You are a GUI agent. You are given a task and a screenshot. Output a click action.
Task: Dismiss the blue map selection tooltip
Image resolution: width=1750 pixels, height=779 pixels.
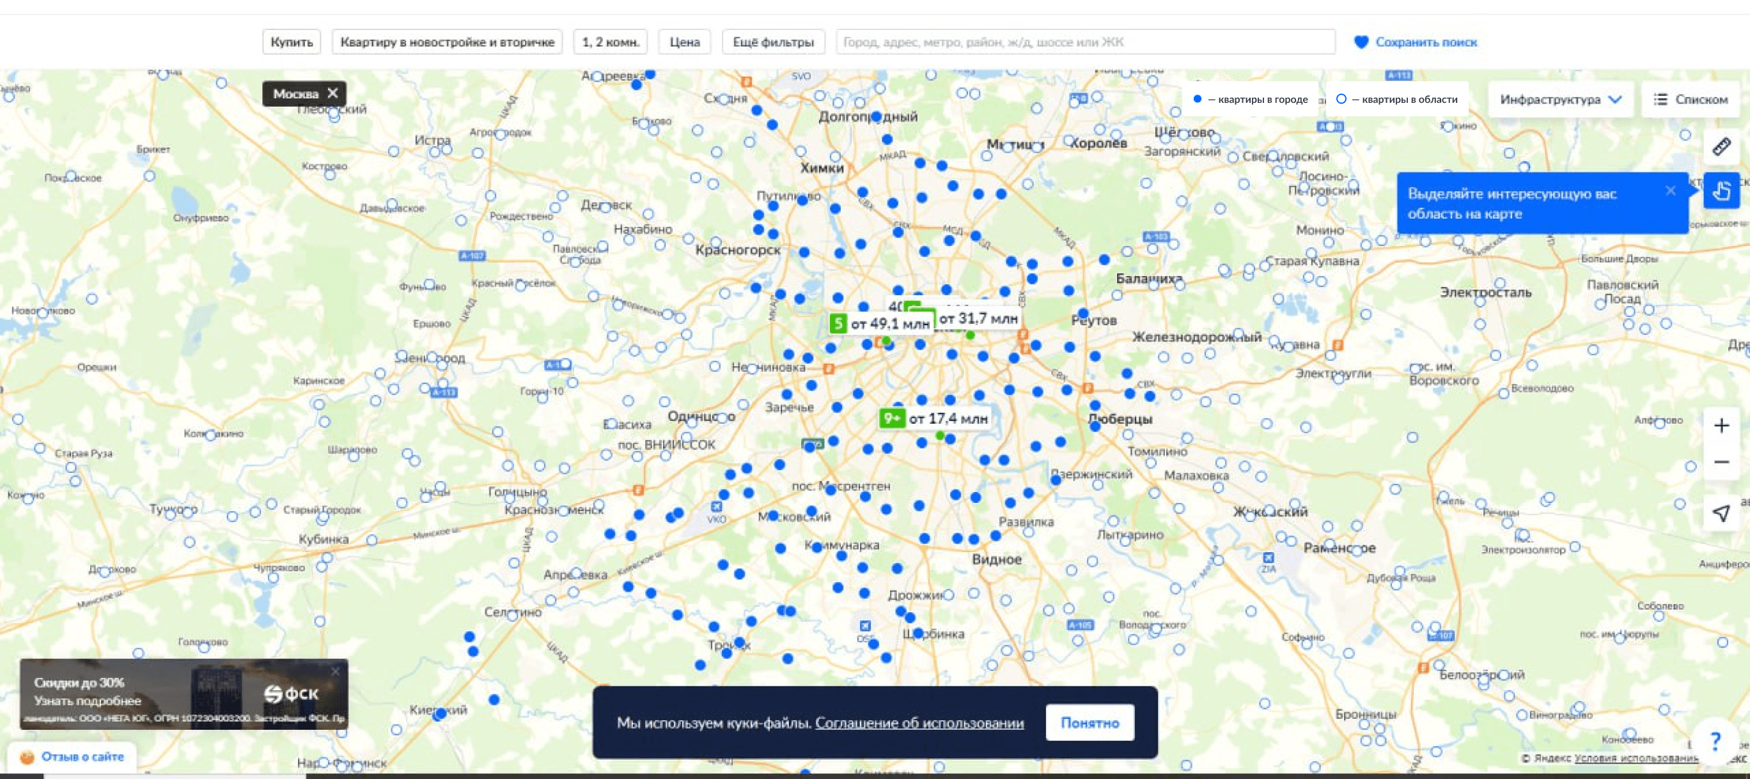1670,191
